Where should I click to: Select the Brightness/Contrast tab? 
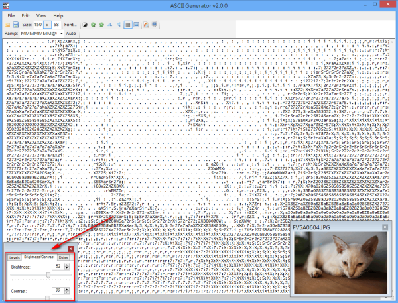(39, 257)
